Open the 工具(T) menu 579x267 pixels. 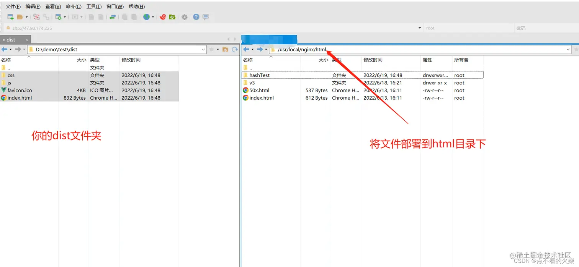coord(94,6)
